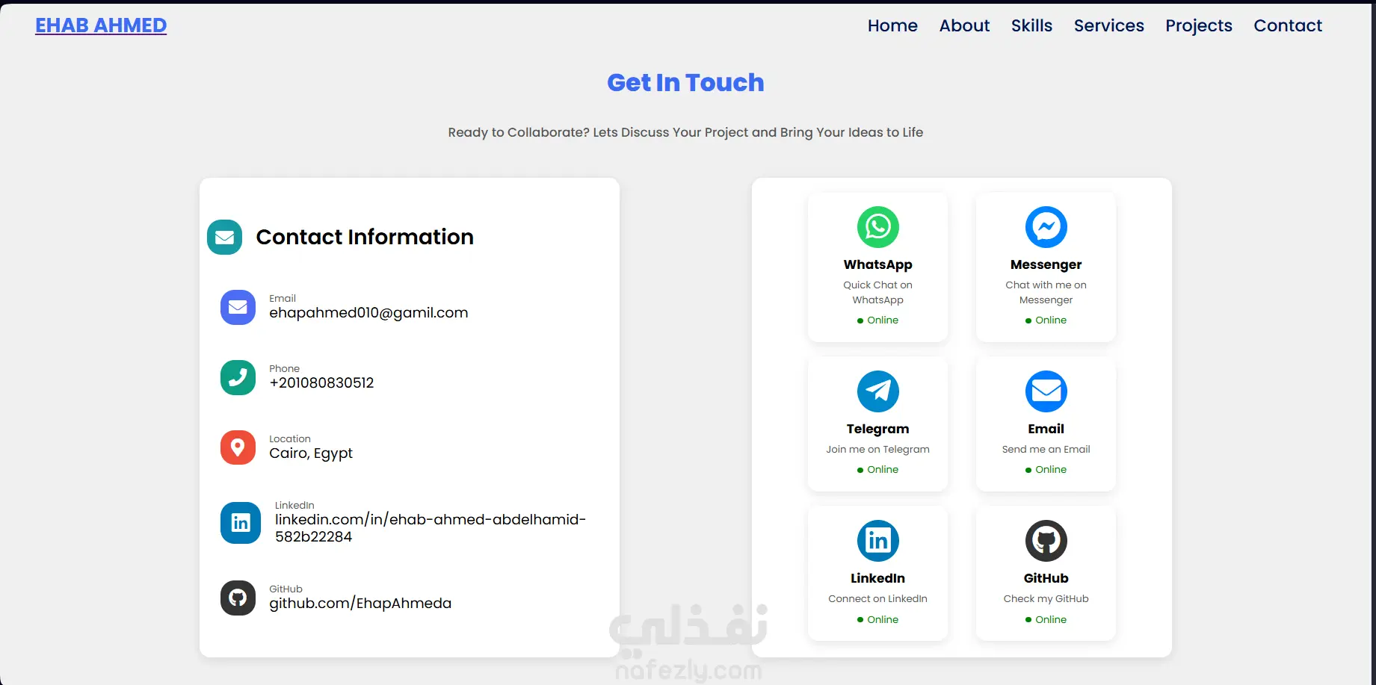Select the Contact nav item
The width and height of the screenshot is (1376, 685).
tap(1288, 25)
